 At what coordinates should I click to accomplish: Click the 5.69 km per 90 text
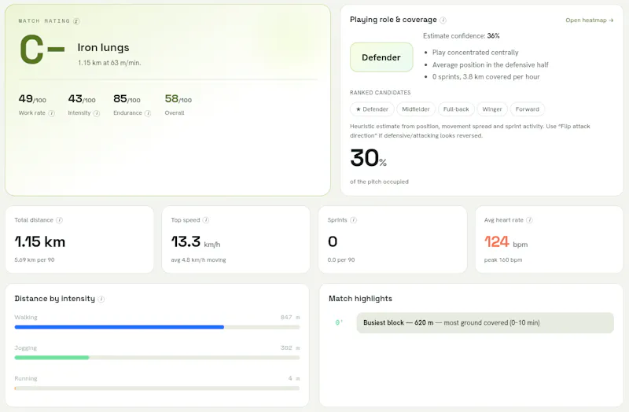pos(35,260)
